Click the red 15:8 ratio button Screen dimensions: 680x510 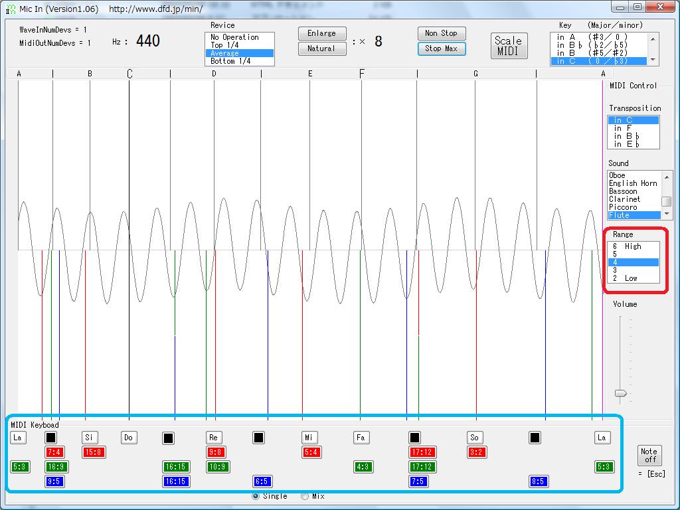[x=94, y=452]
